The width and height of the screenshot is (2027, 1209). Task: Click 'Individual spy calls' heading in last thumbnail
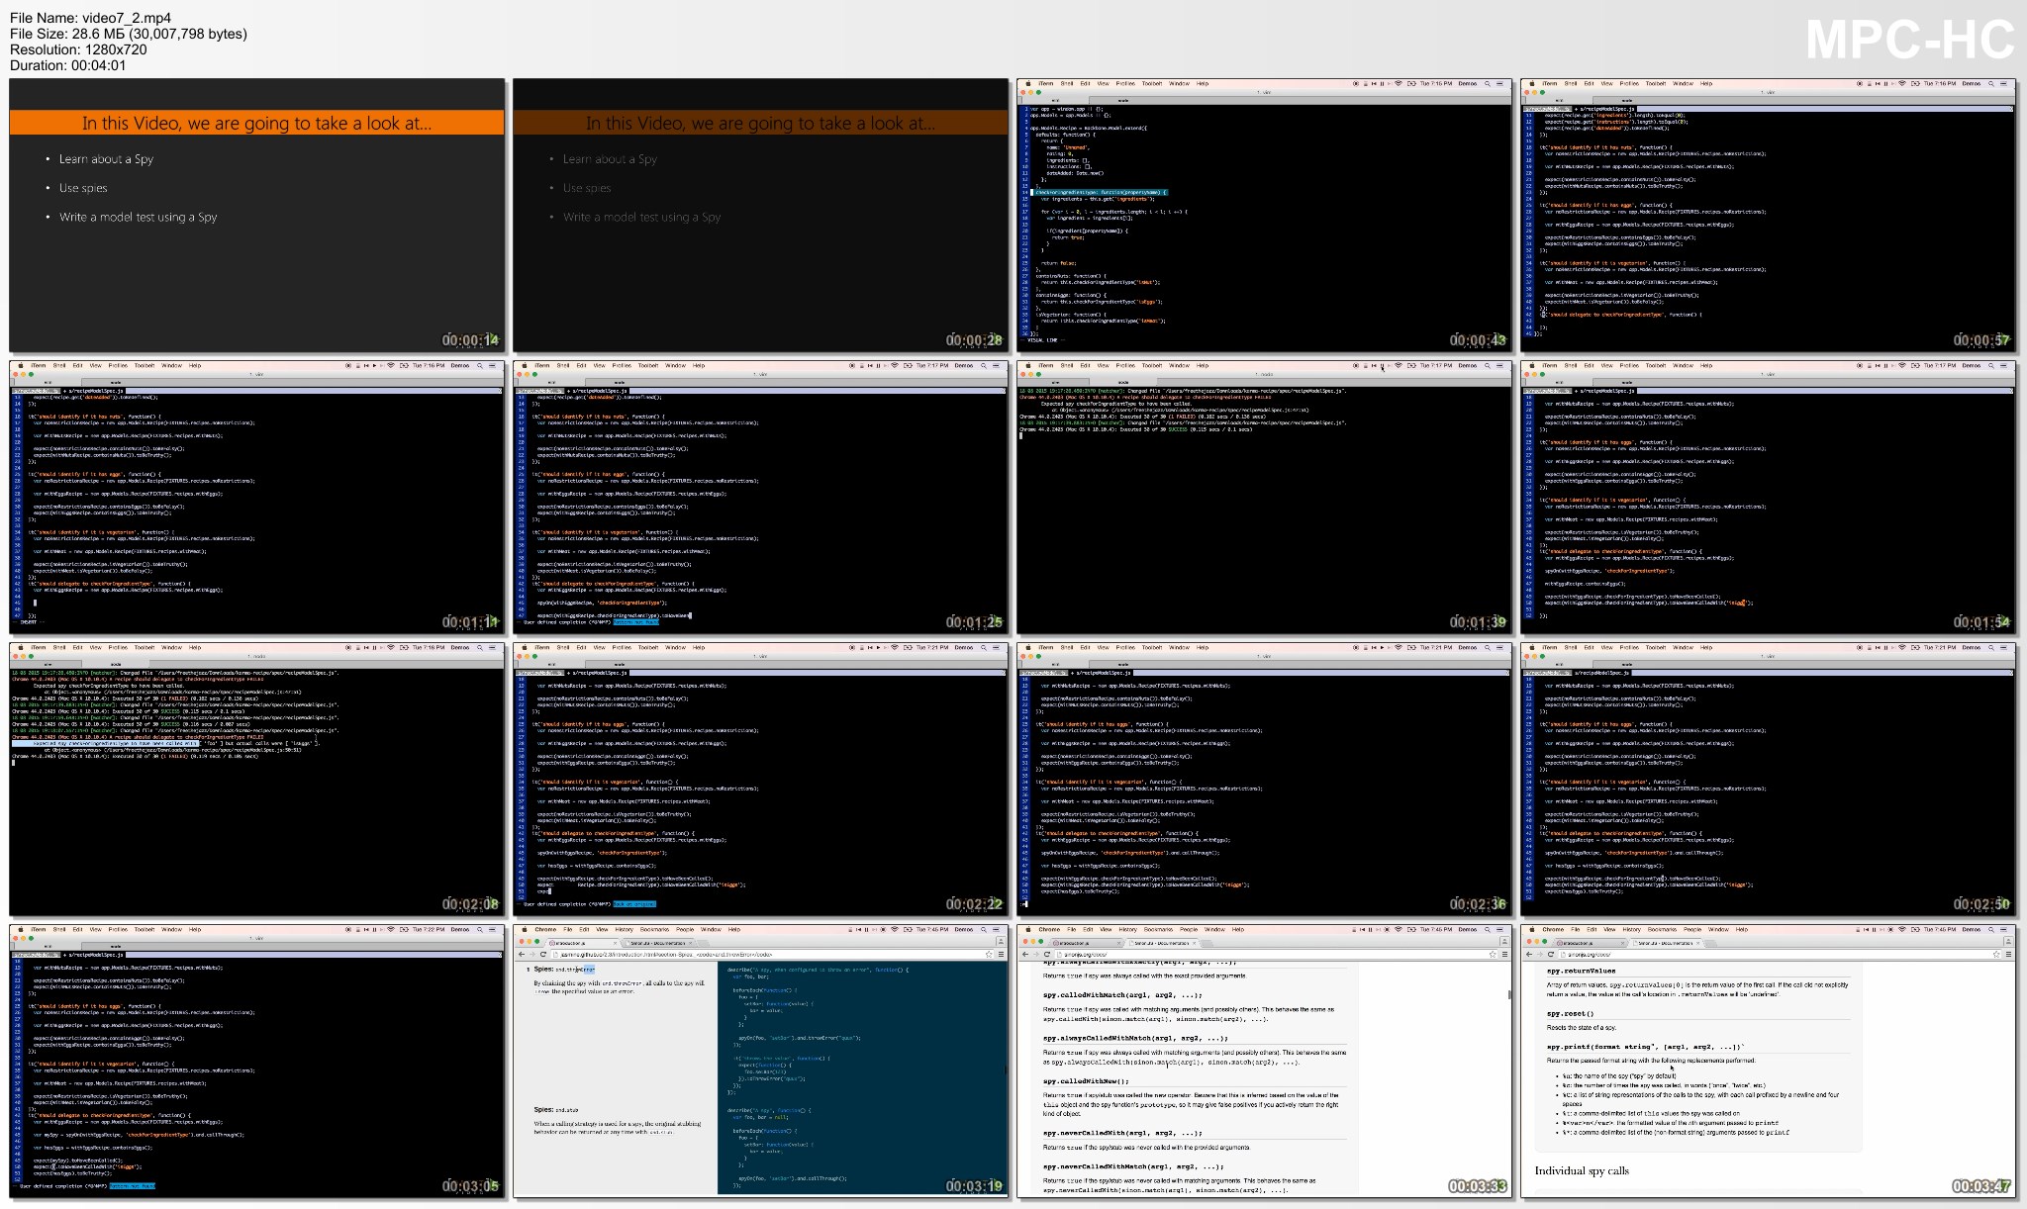tap(1582, 1170)
